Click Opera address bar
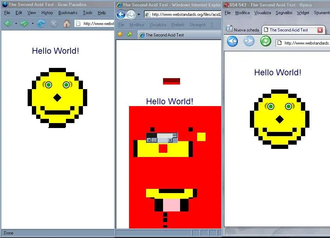The width and height of the screenshot is (330, 238). click(303, 43)
